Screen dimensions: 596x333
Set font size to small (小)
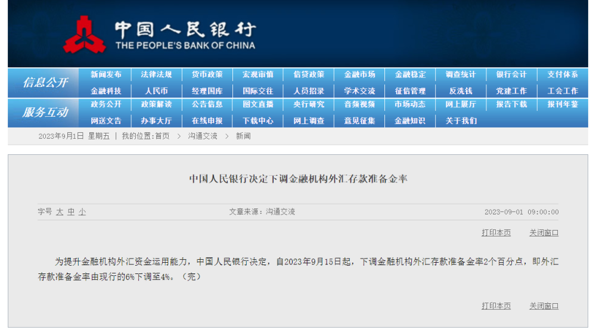(x=82, y=212)
